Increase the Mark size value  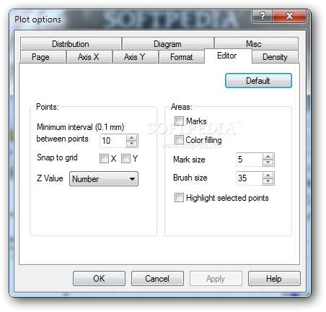[268, 157]
